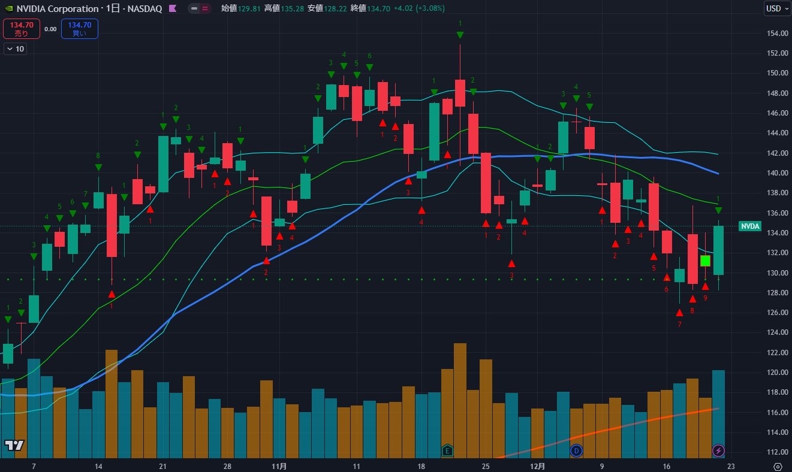The width and height of the screenshot is (792, 472).
Task: Click the 高値 high value 135.28
Action: [291, 8]
